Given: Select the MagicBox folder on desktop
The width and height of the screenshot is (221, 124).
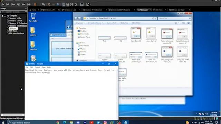Looking at the screenshot, I should [x=33, y=45].
